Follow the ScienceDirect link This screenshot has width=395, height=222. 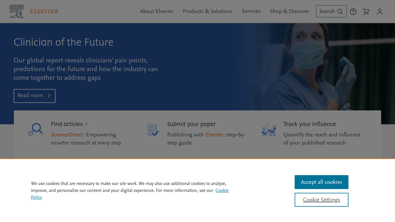[67, 135]
